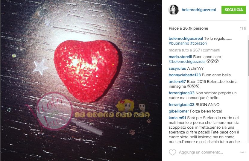
Task: View arciere67's profile
Action: point(177,82)
